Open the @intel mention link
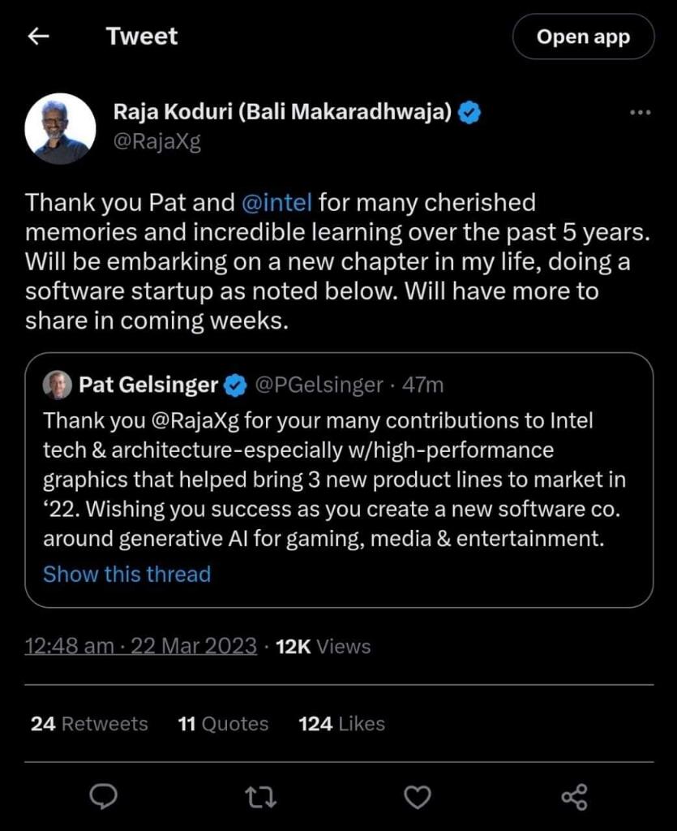The image size is (677, 831). (x=277, y=201)
